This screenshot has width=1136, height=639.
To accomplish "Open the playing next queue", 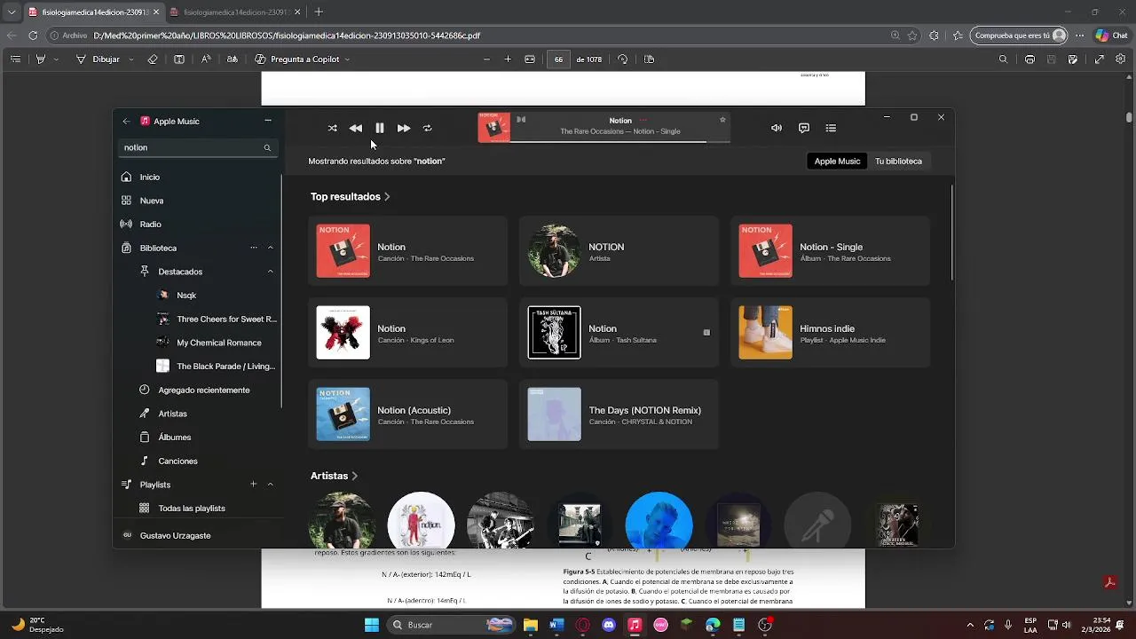I will click(831, 128).
